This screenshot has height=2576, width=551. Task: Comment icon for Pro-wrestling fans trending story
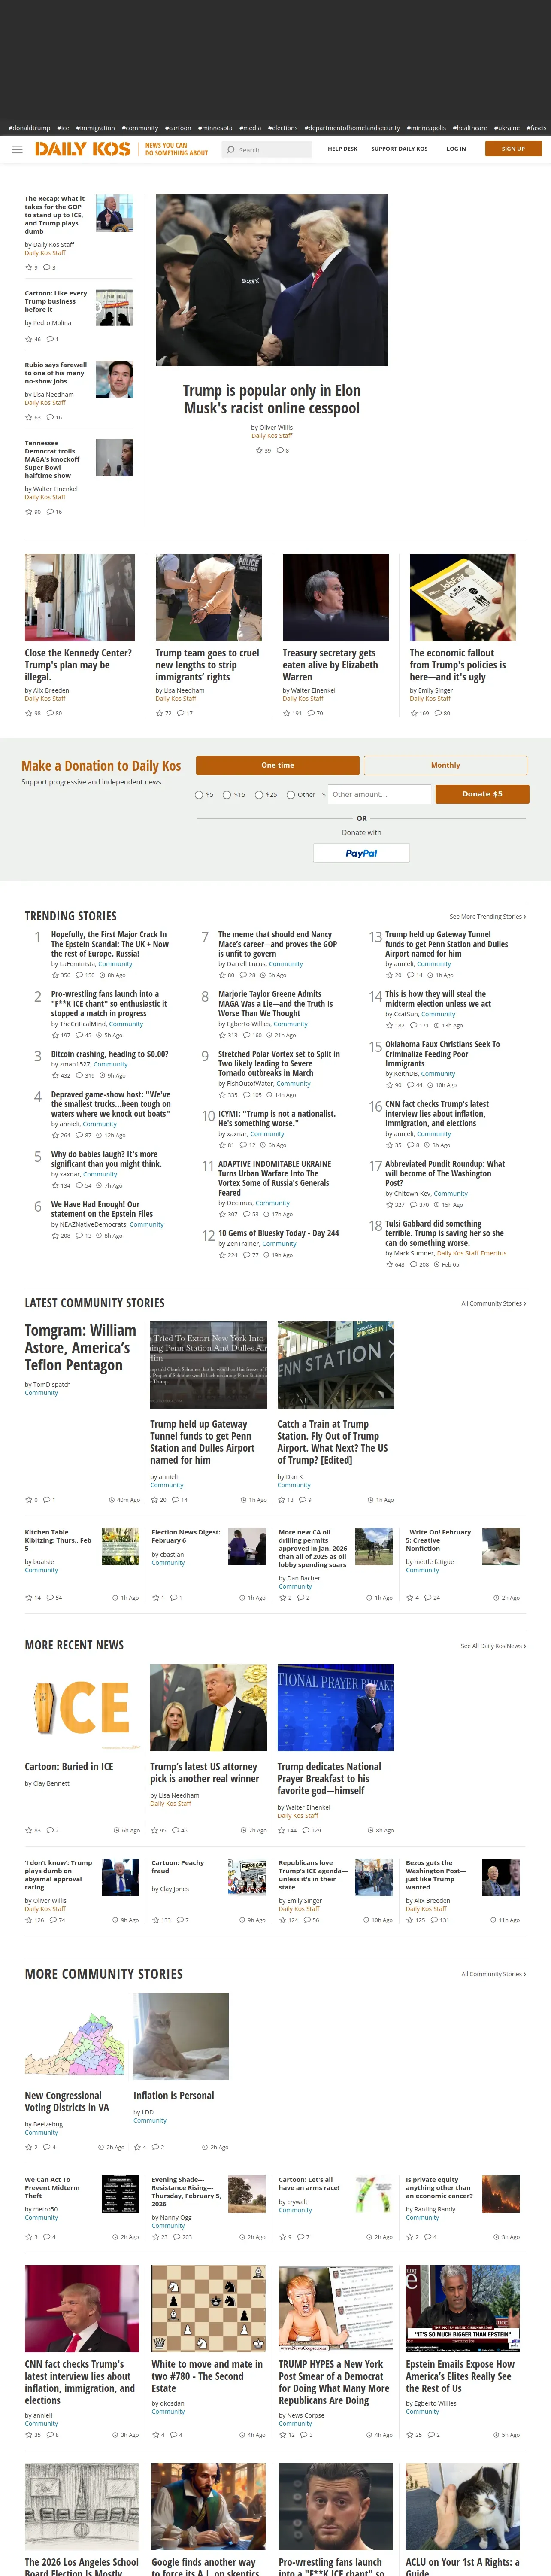(x=79, y=1035)
